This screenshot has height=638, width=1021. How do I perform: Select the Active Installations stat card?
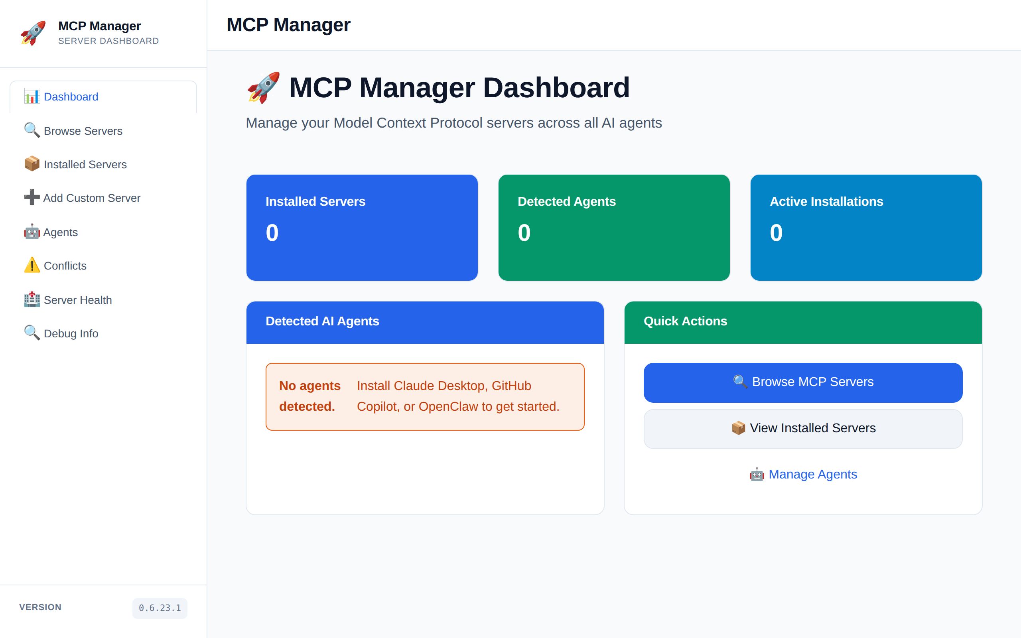pos(866,227)
